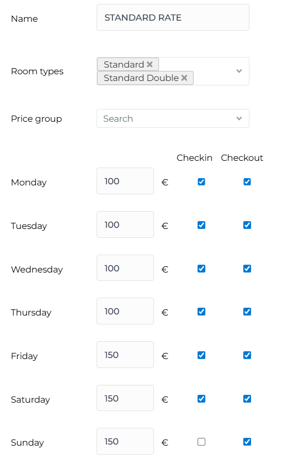The image size is (298, 468).
Task: Toggle Tuesday Checkin checkbox
Action: (x=201, y=225)
